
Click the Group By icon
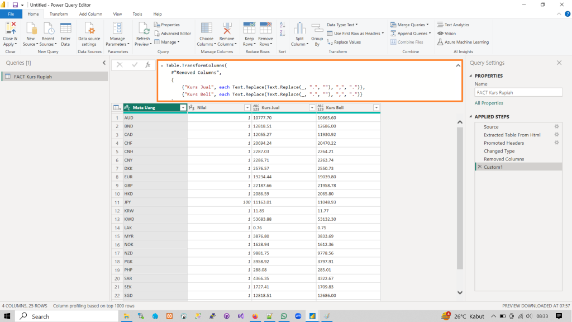[x=317, y=30]
